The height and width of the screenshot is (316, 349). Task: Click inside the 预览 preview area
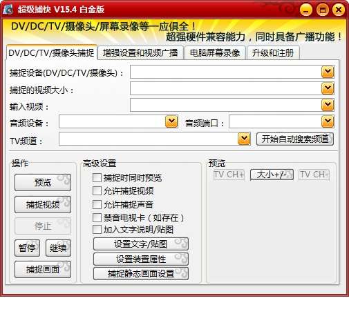(272, 231)
